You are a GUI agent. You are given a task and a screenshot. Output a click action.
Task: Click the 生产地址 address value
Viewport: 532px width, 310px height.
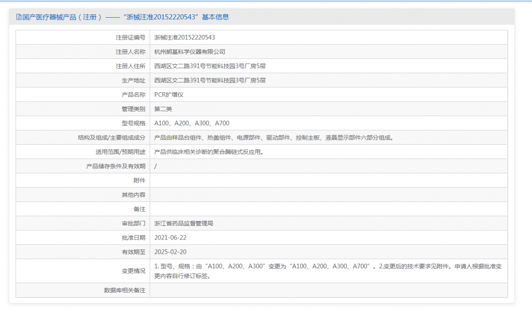pyautogui.click(x=210, y=80)
